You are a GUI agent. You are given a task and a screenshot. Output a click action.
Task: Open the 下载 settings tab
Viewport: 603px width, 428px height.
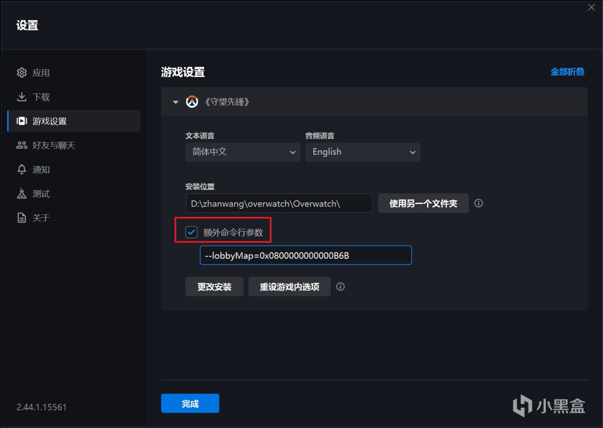click(x=74, y=97)
